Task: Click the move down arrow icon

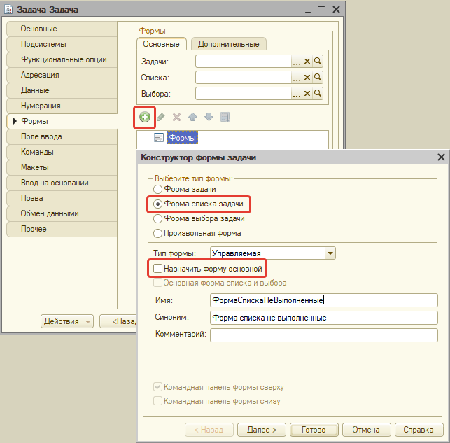Action: (209, 117)
